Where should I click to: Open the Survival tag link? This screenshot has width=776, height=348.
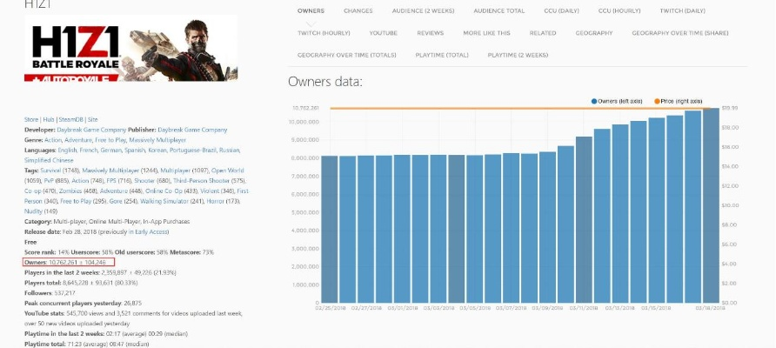[x=50, y=169]
